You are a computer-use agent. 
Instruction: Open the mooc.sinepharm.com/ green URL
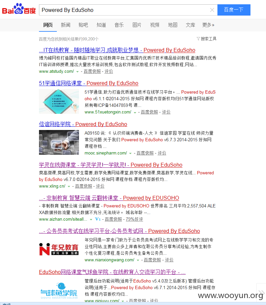coord(106,153)
